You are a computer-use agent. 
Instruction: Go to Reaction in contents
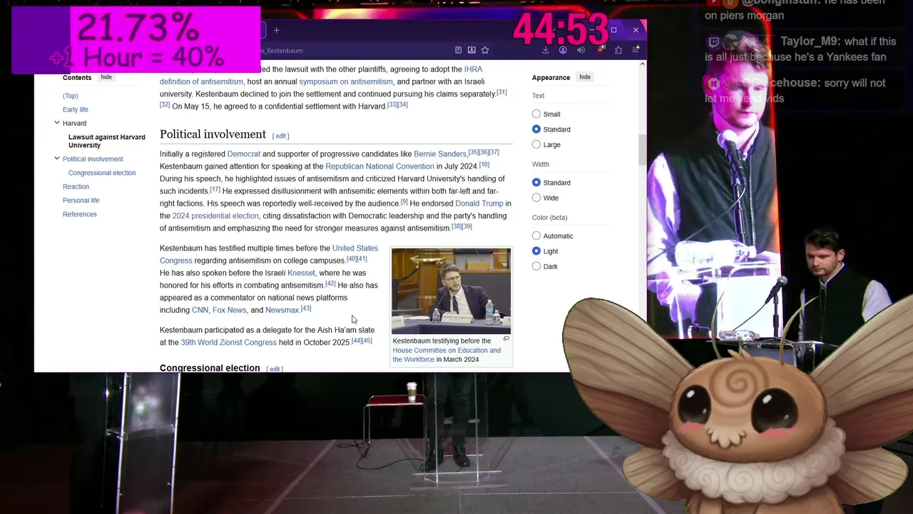point(76,186)
